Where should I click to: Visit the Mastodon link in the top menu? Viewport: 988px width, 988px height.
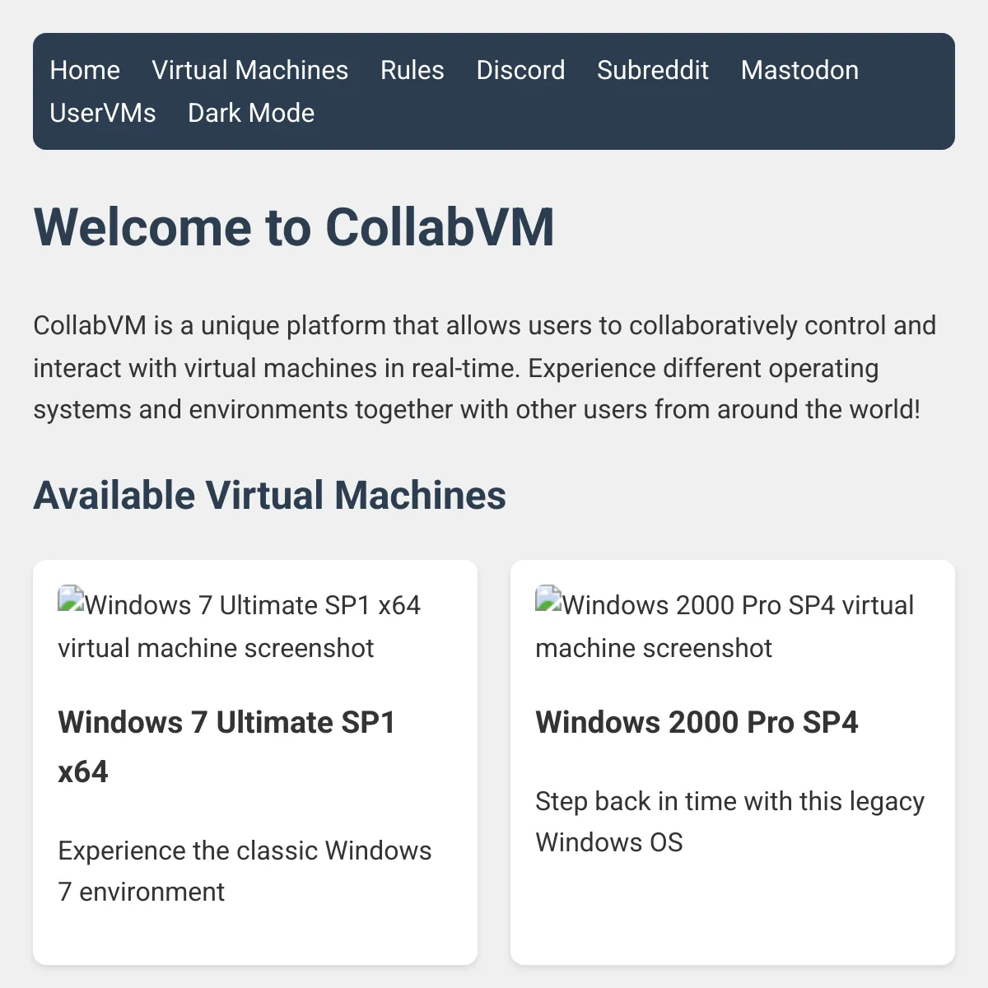(799, 71)
